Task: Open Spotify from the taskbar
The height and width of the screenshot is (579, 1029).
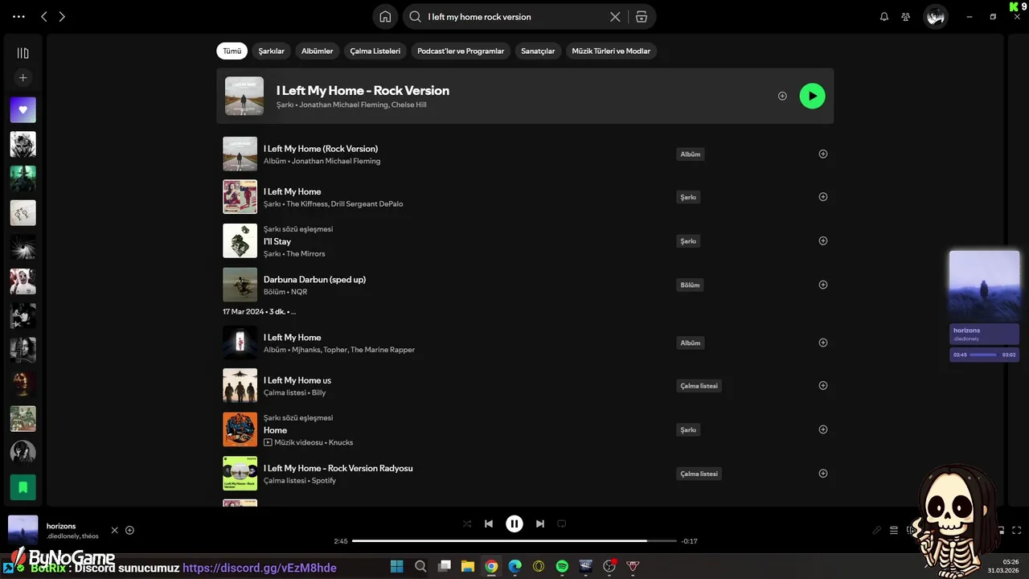Action: click(x=562, y=566)
